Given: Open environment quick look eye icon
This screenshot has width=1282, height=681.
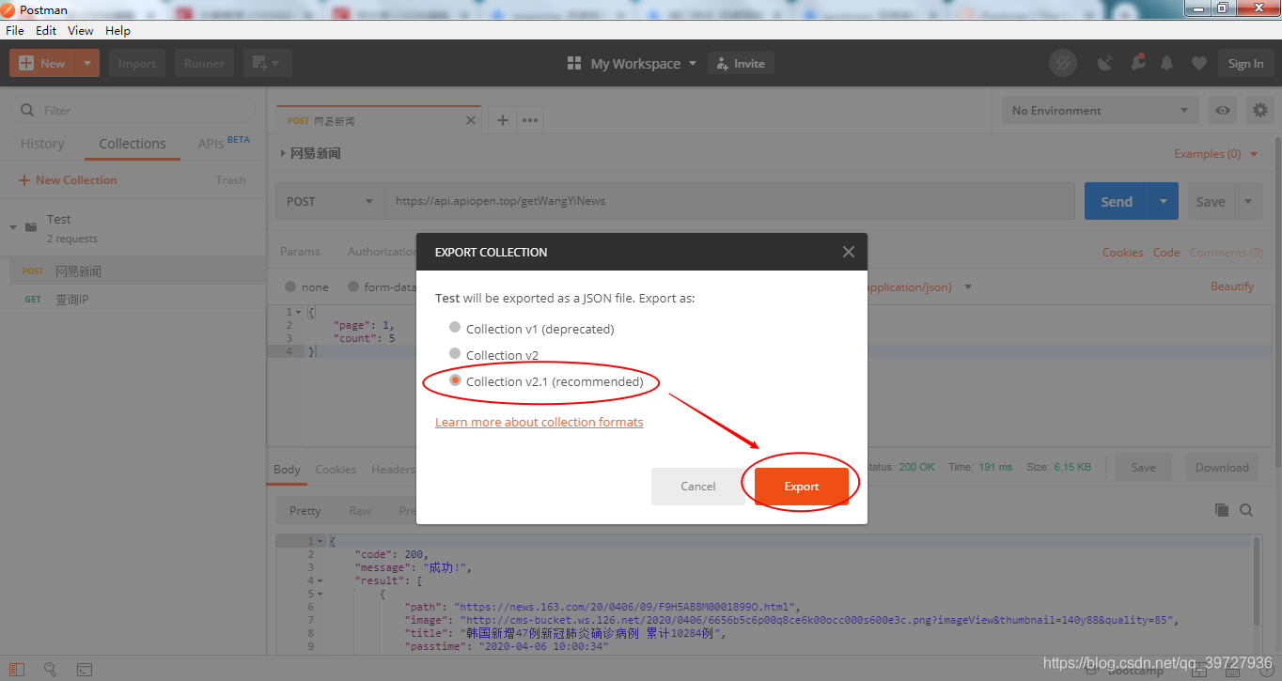Looking at the screenshot, I should [x=1223, y=110].
